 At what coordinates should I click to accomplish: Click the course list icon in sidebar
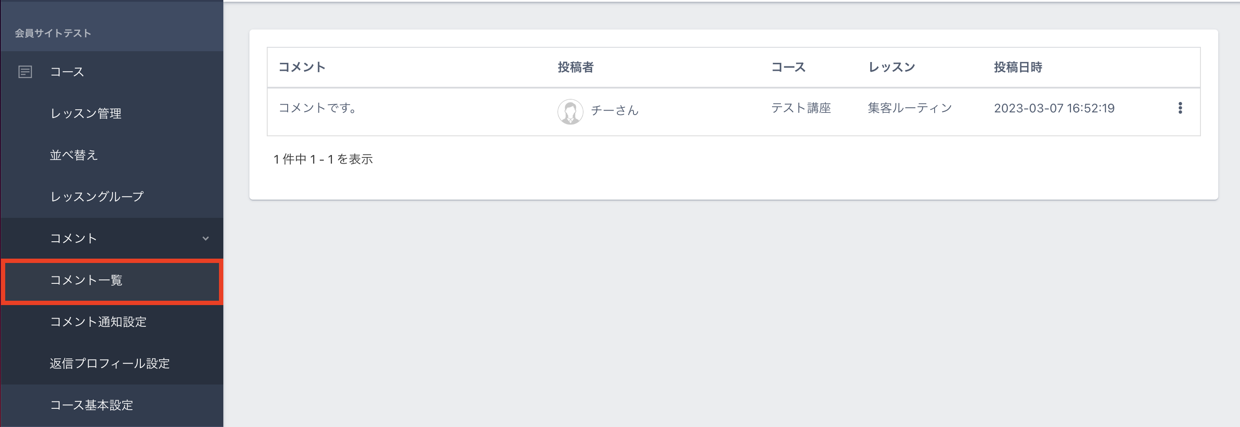point(25,72)
